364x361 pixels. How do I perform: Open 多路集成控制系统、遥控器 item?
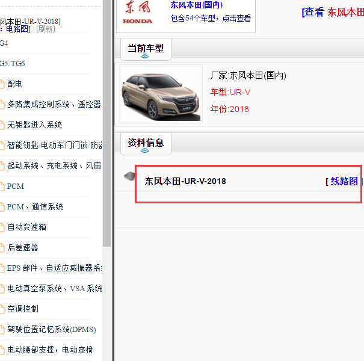pyautogui.click(x=54, y=104)
